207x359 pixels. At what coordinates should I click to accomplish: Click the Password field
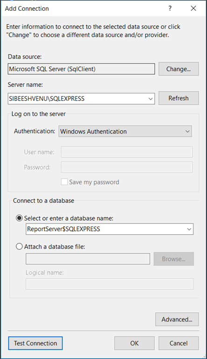point(127,167)
